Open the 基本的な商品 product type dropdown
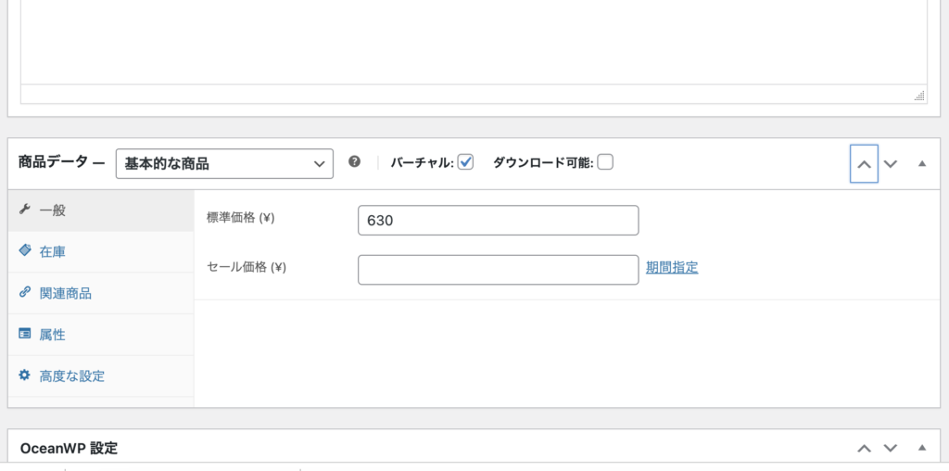 tap(224, 163)
